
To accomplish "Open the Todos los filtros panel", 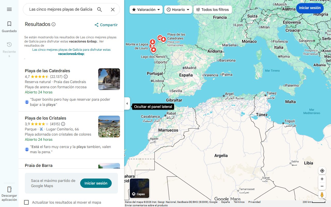I will coord(213,9).
